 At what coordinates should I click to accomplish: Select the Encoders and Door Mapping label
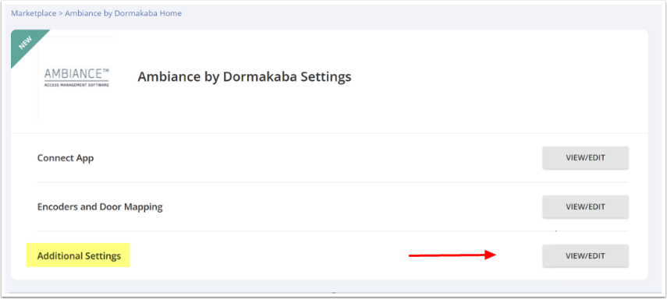pos(100,207)
